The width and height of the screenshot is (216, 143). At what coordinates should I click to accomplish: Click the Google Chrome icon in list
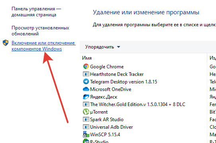pos(86,66)
